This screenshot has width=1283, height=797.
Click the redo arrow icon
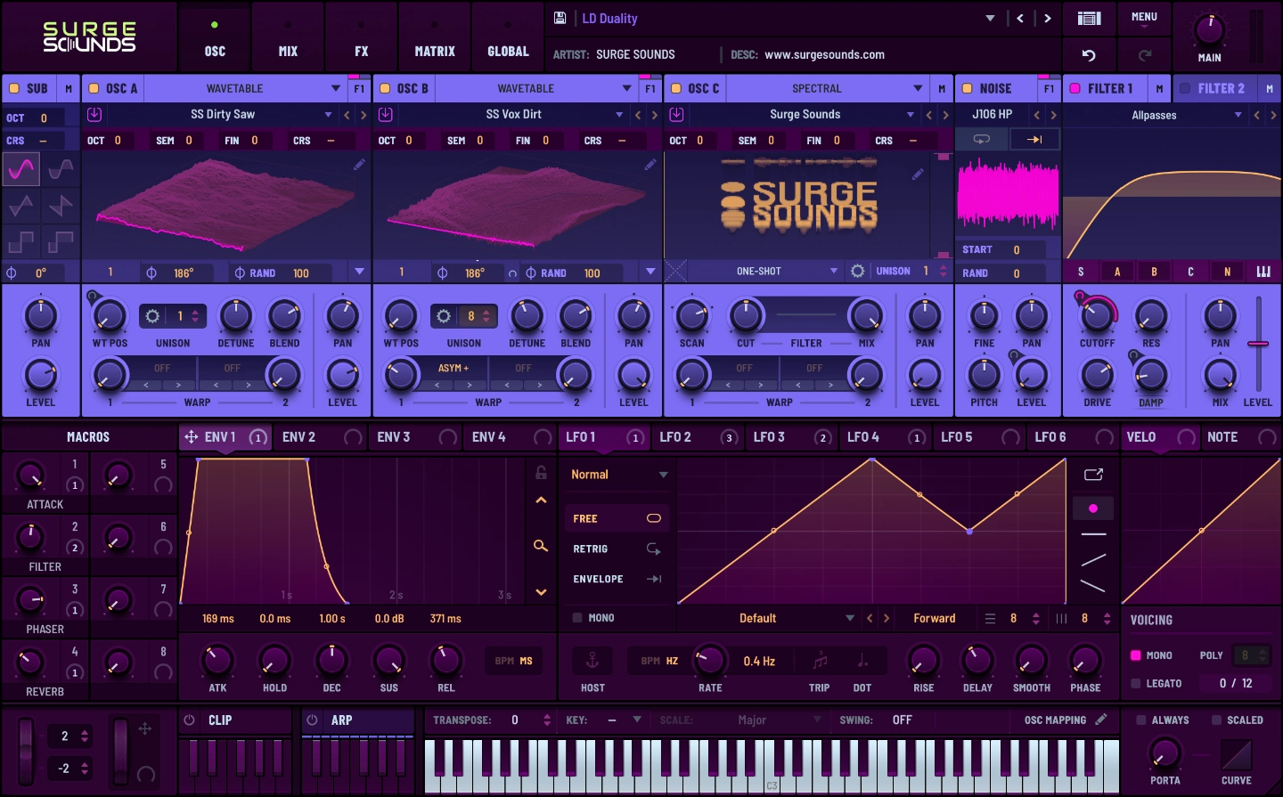click(x=1145, y=55)
